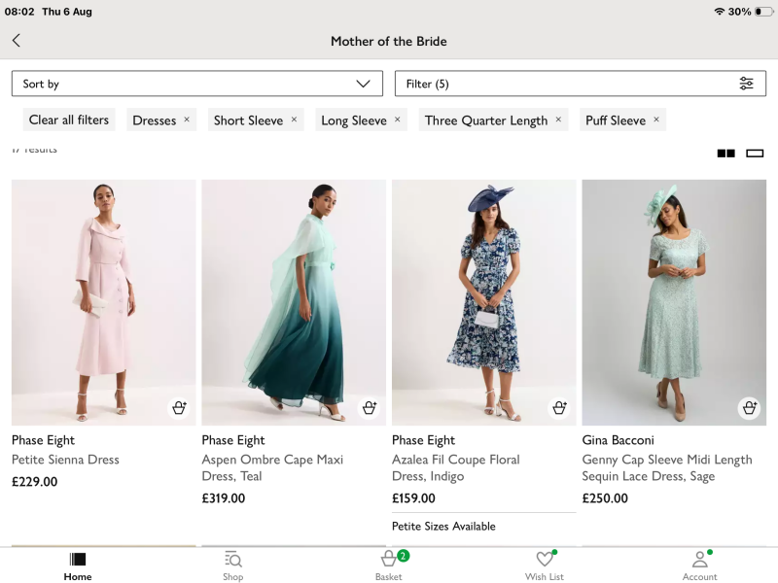Open the sage lace dress photo
The image size is (778, 583).
click(674, 302)
